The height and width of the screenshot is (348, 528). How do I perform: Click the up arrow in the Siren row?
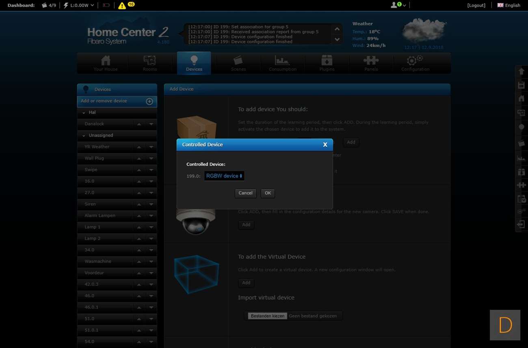coord(139,204)
